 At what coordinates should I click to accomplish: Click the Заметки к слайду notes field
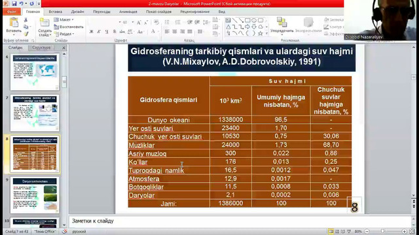(x=240, y=221)
